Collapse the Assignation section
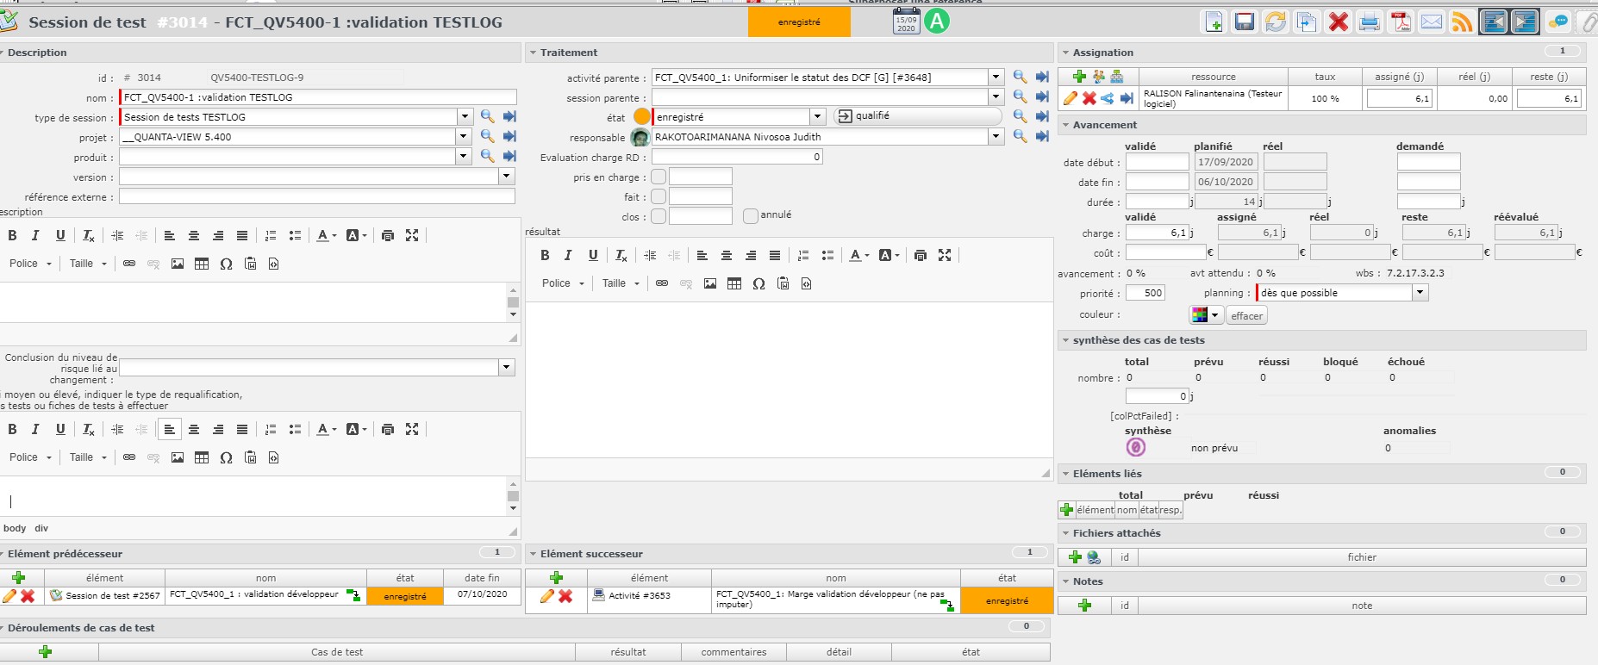This screenshot has height=665, width=1598. pyautogui.click(x=1066, y=53)
